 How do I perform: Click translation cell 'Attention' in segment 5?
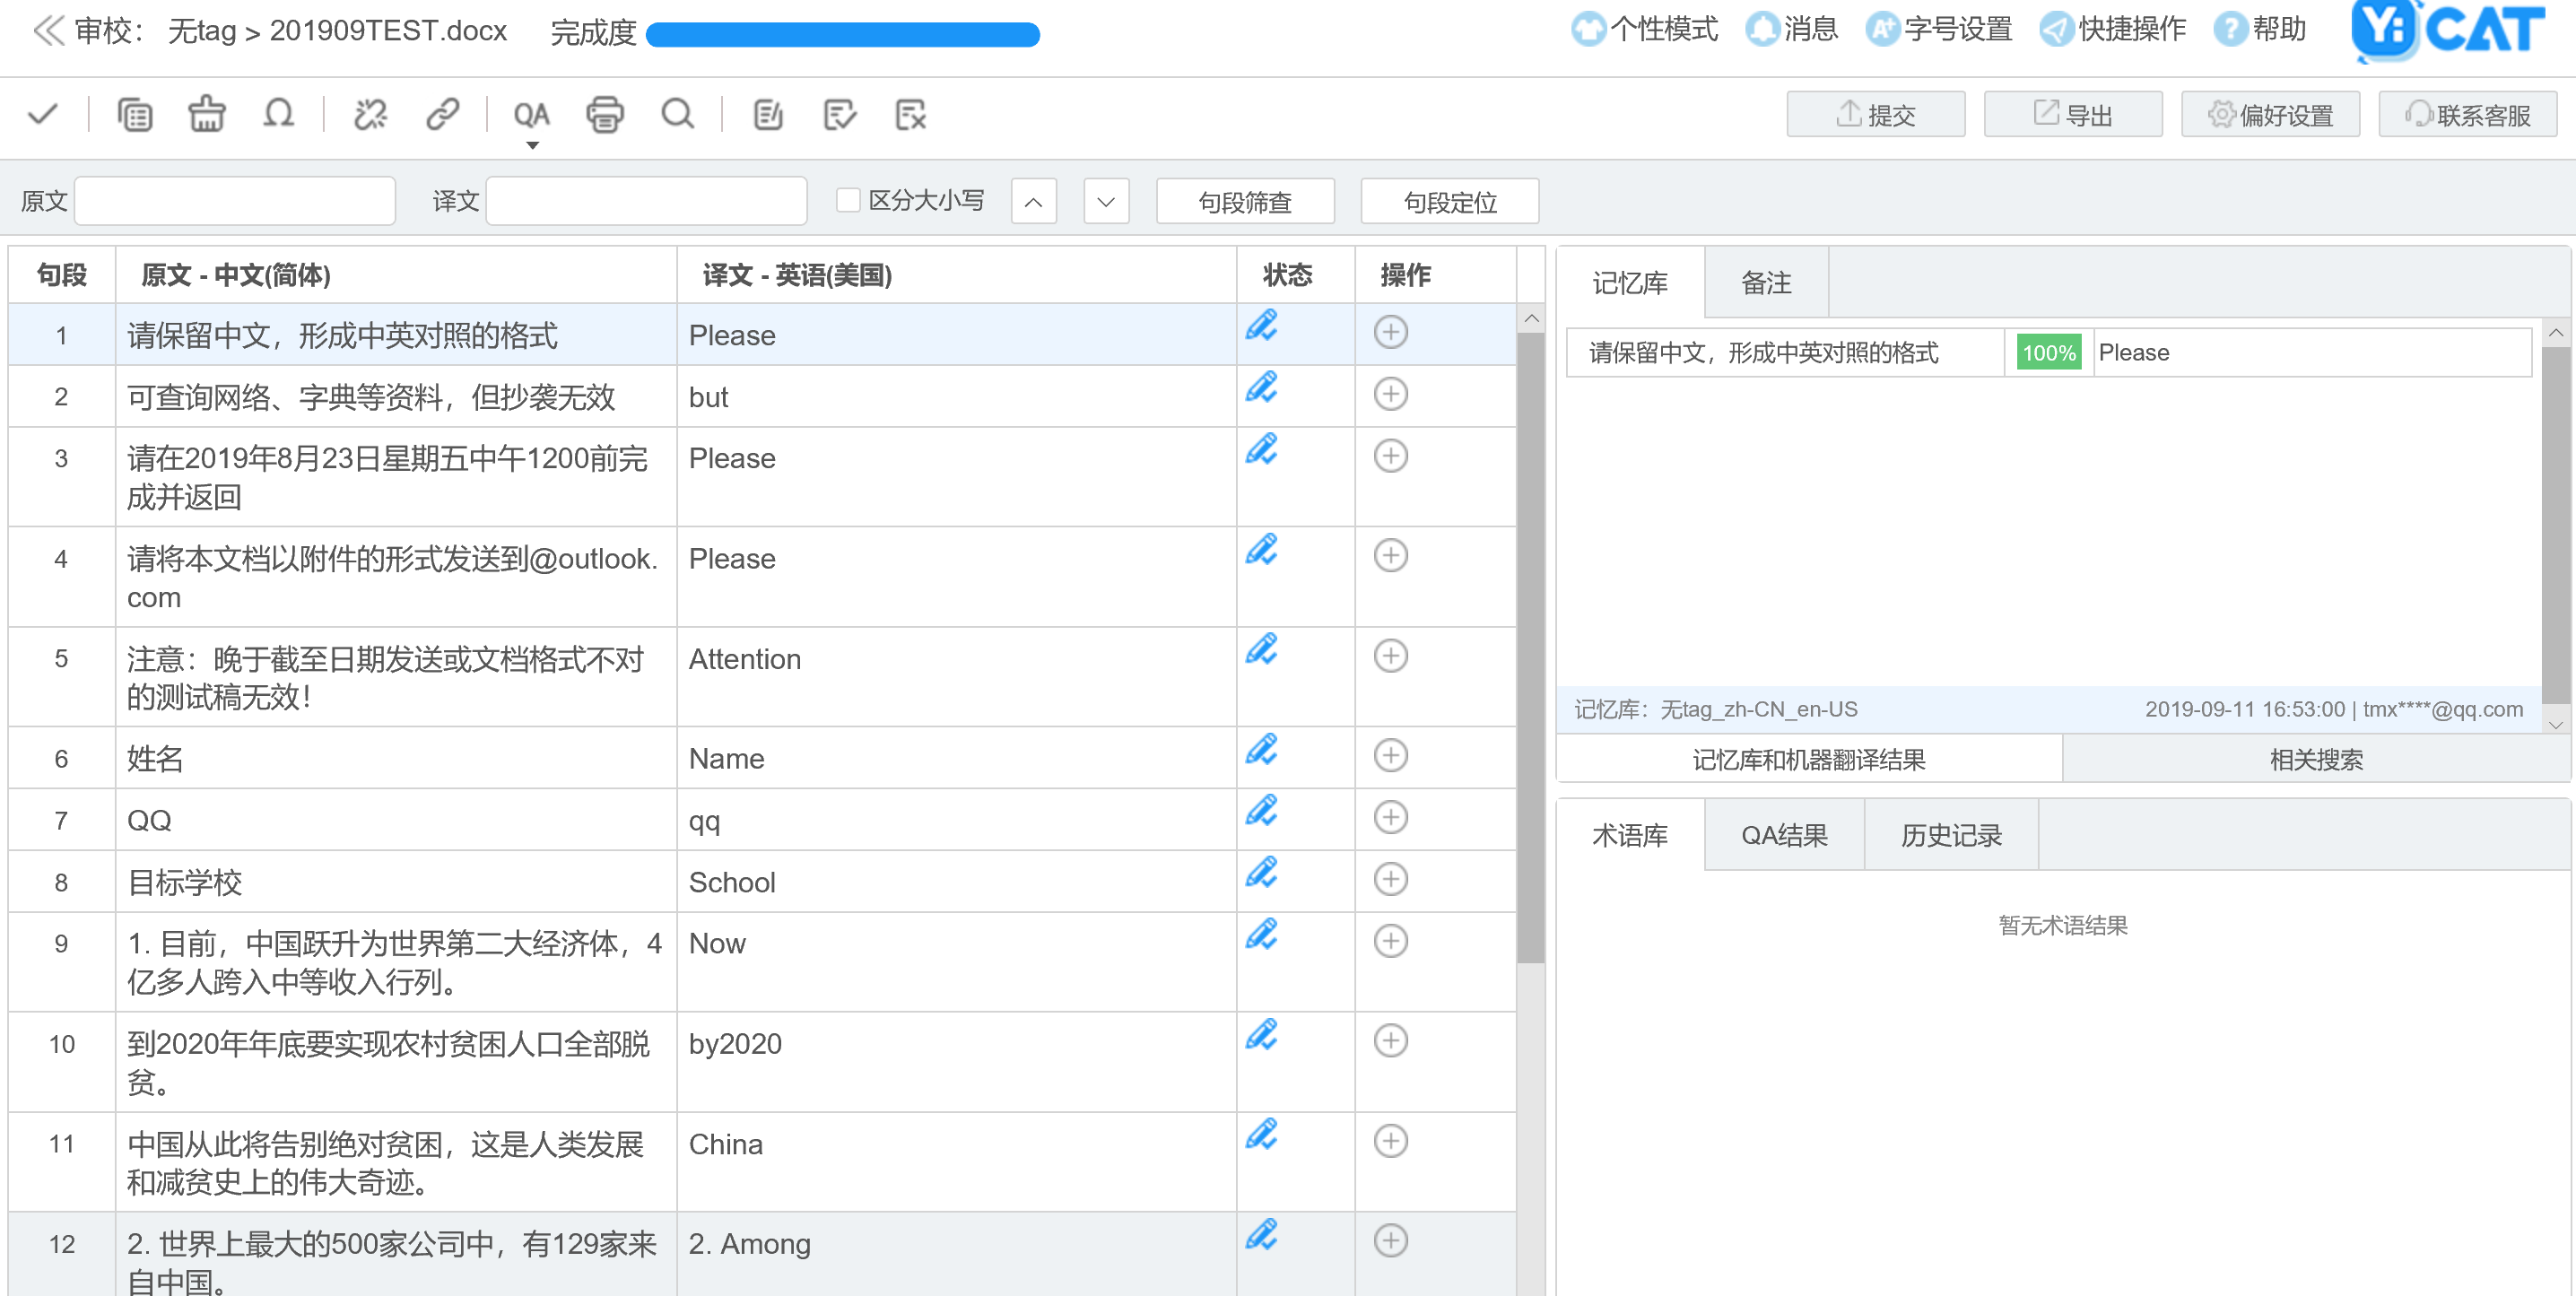(956, 677)
